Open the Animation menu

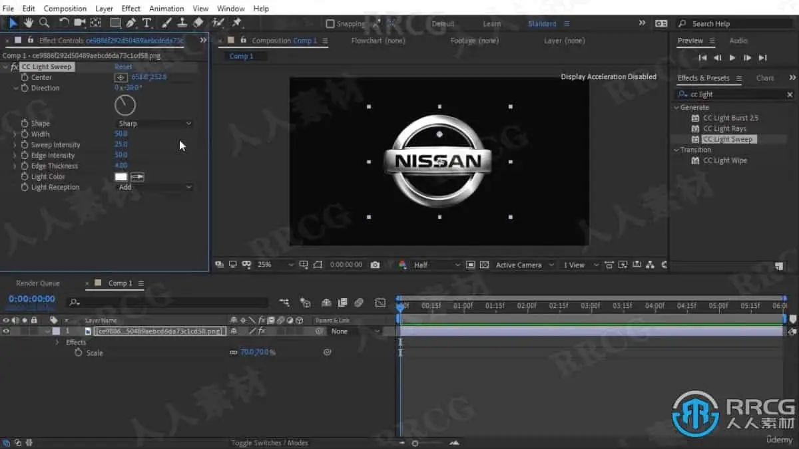coord(166,9)
